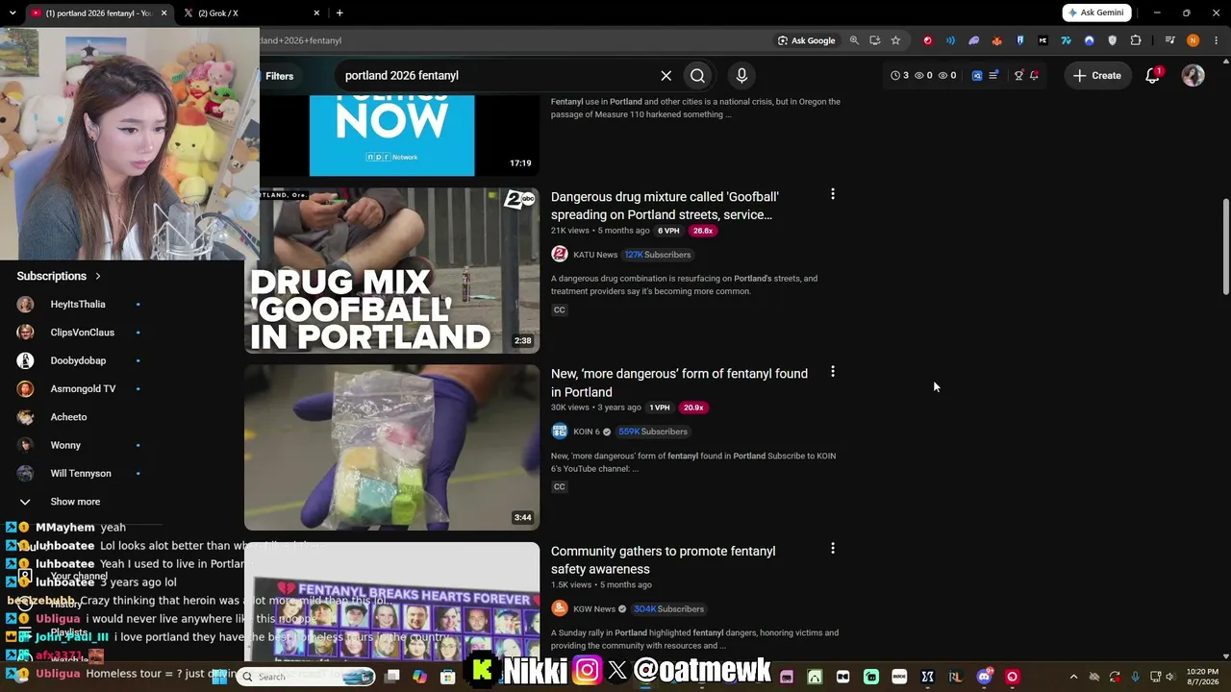Click the Ask Google lens button

pos(806,40)
